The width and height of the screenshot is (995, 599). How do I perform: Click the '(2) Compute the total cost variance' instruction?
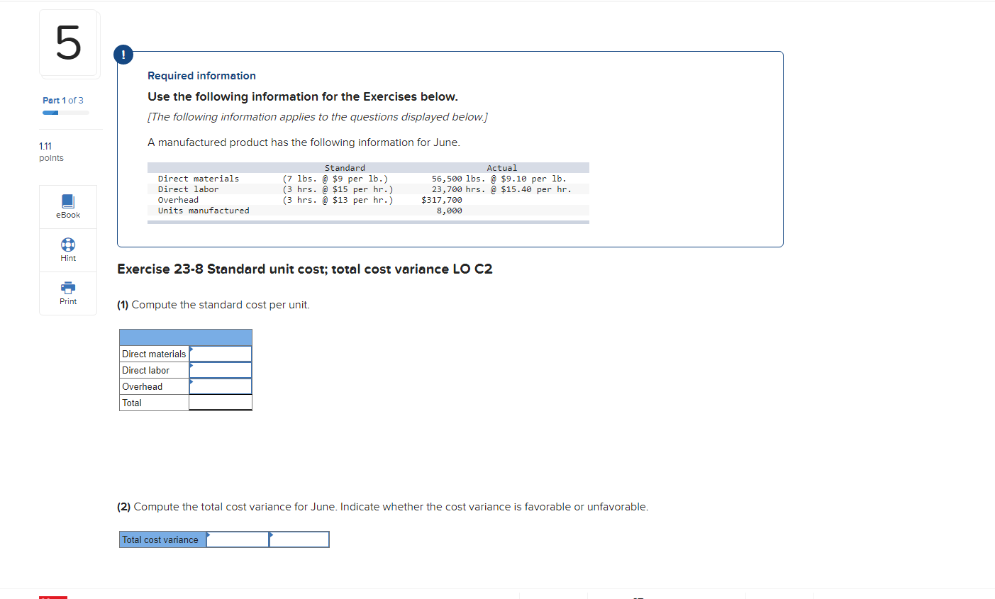[383, 507]
